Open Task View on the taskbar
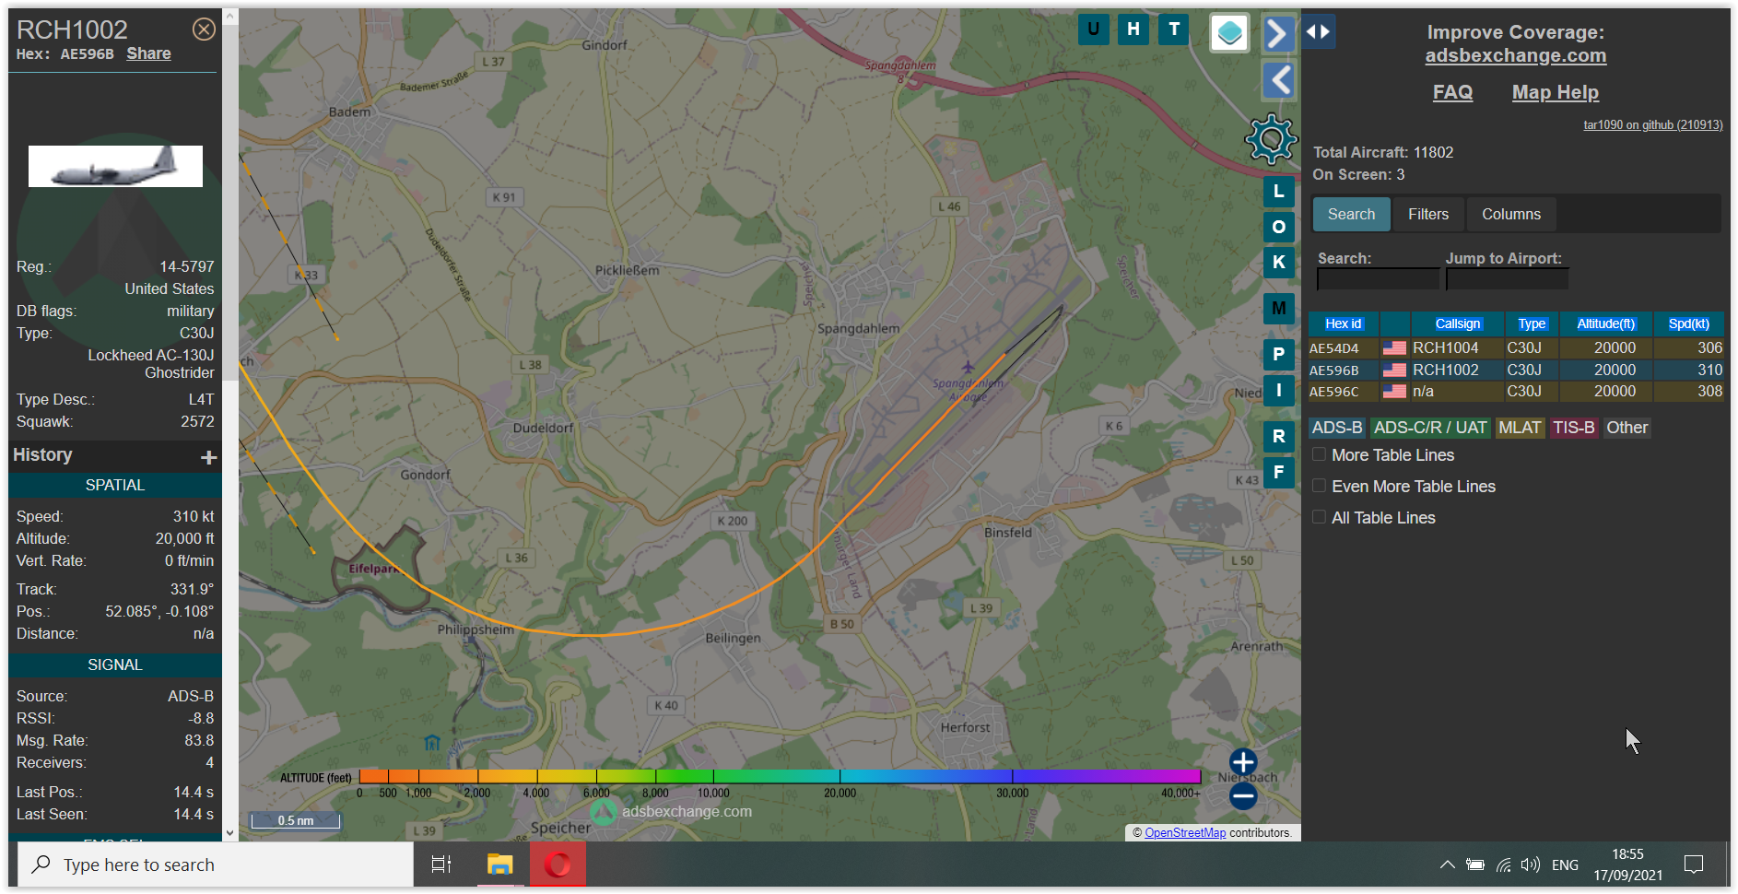 441,865
